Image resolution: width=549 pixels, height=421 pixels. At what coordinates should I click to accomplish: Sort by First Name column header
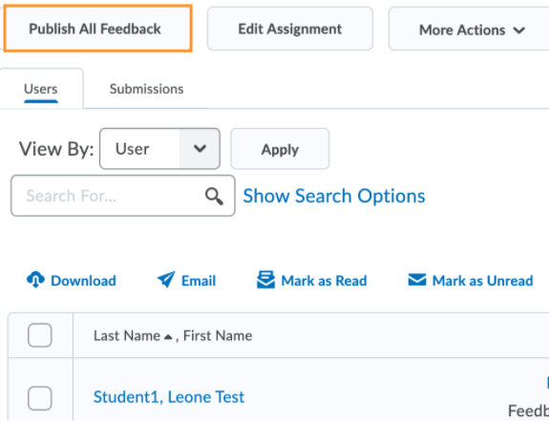point(218,336)
